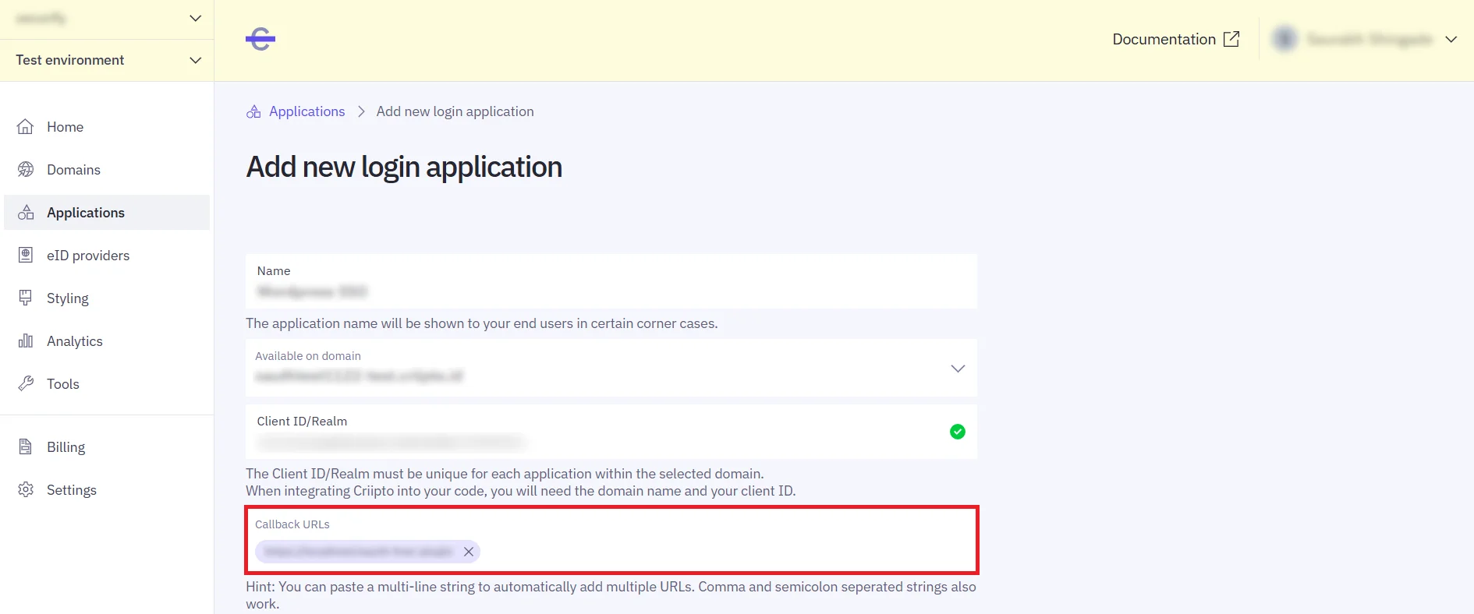Click the Domains globe icon

click(x=26, y=170)
